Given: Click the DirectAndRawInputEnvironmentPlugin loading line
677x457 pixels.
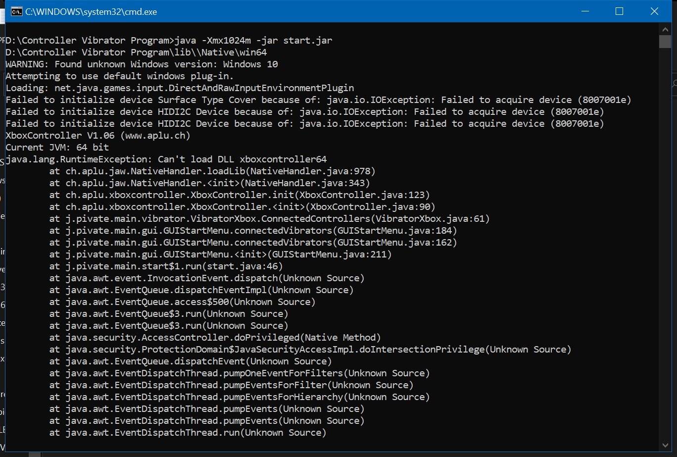Looking at the screenshot, I should [180, 88].
